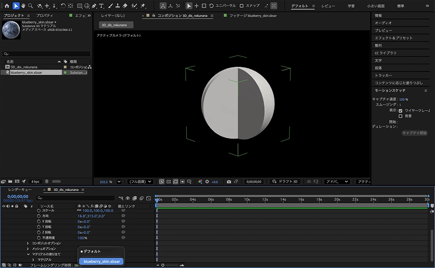Take a snapshot with the camera icon
Screen dimensions: 435x268
click(x=229, y=182)
